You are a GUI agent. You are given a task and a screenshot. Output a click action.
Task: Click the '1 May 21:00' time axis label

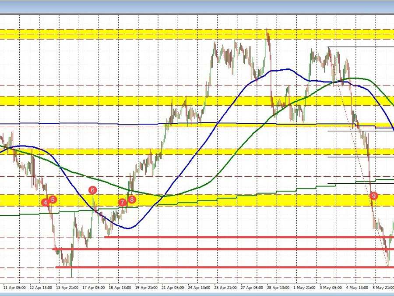[305, 287]
